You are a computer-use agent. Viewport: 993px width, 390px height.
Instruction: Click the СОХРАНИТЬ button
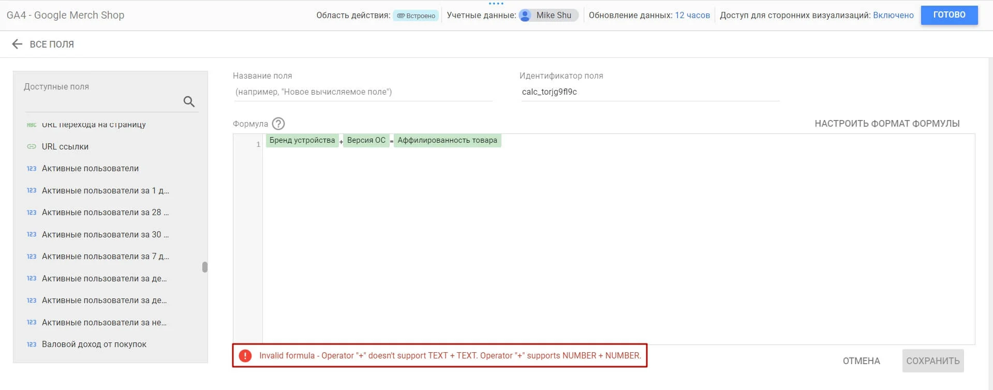[x=933, y=361]
